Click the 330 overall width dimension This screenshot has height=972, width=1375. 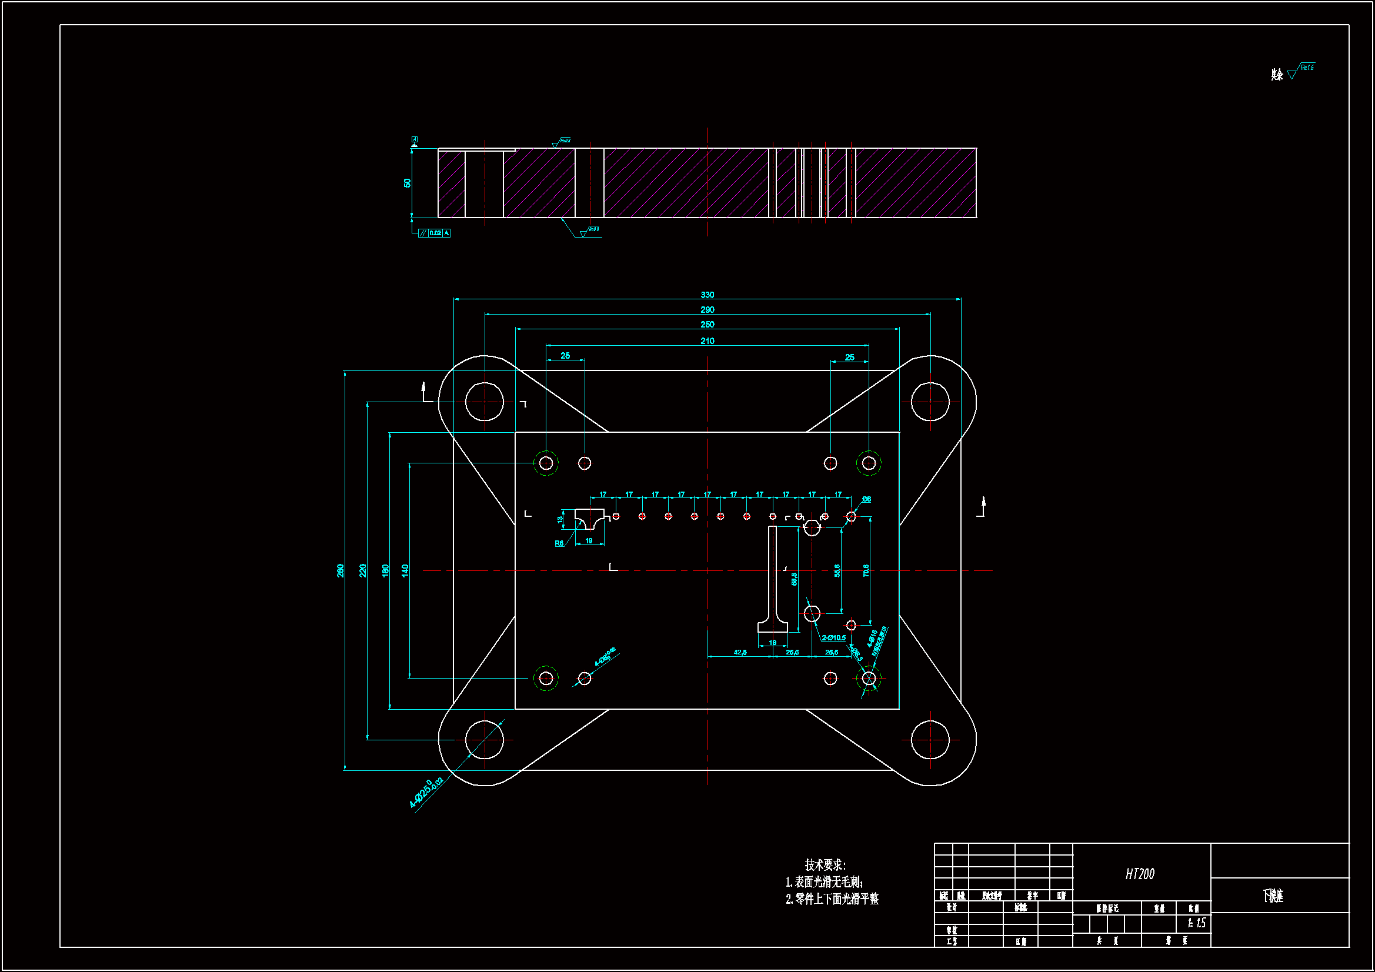point(707,295)
